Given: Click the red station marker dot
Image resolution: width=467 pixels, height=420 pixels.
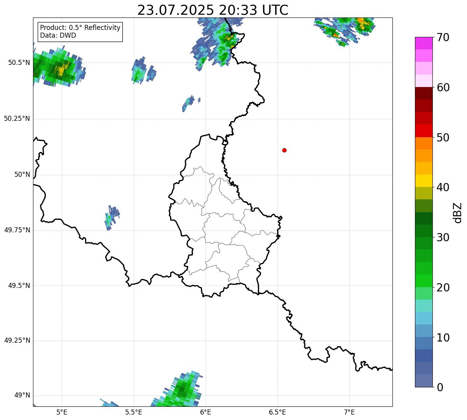Looking at the screenshot, I should pyautogui.click(x=284, y=150).
